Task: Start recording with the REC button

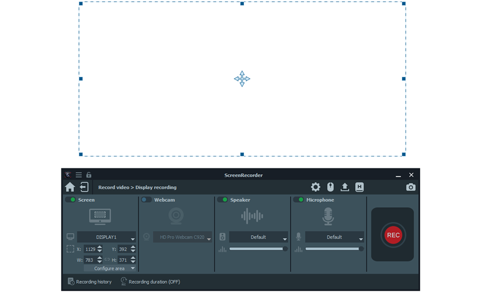Action: click(x=393, y=235)
